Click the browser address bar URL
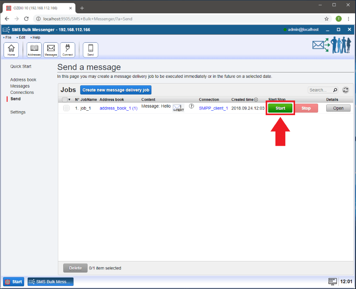The height and width of the screenshot is (289, 356). 88,19
